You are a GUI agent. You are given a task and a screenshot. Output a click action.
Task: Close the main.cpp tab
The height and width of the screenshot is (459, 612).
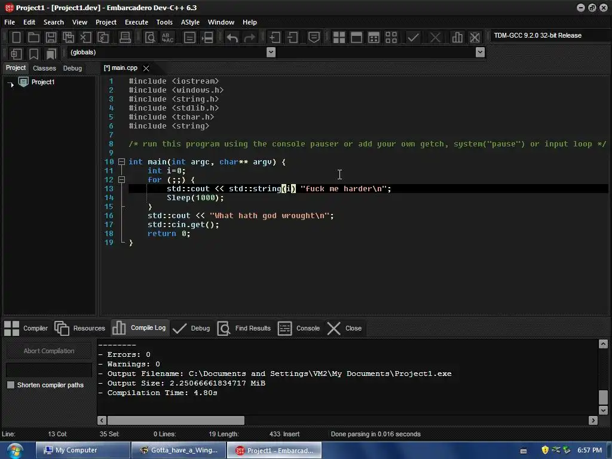coord(146,68)
